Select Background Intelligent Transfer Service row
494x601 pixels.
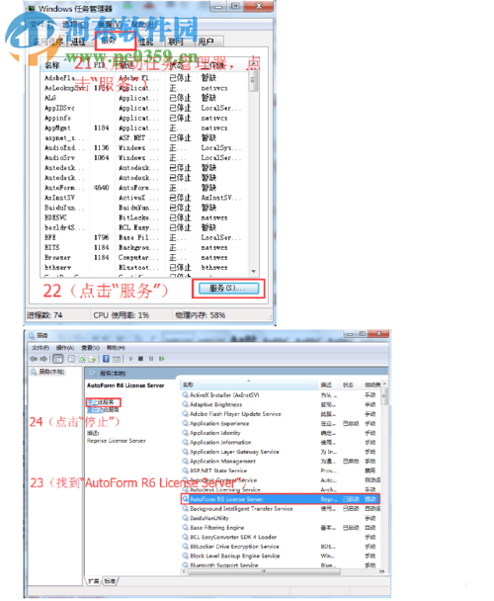pyautogui.click(x=280, y=508)
